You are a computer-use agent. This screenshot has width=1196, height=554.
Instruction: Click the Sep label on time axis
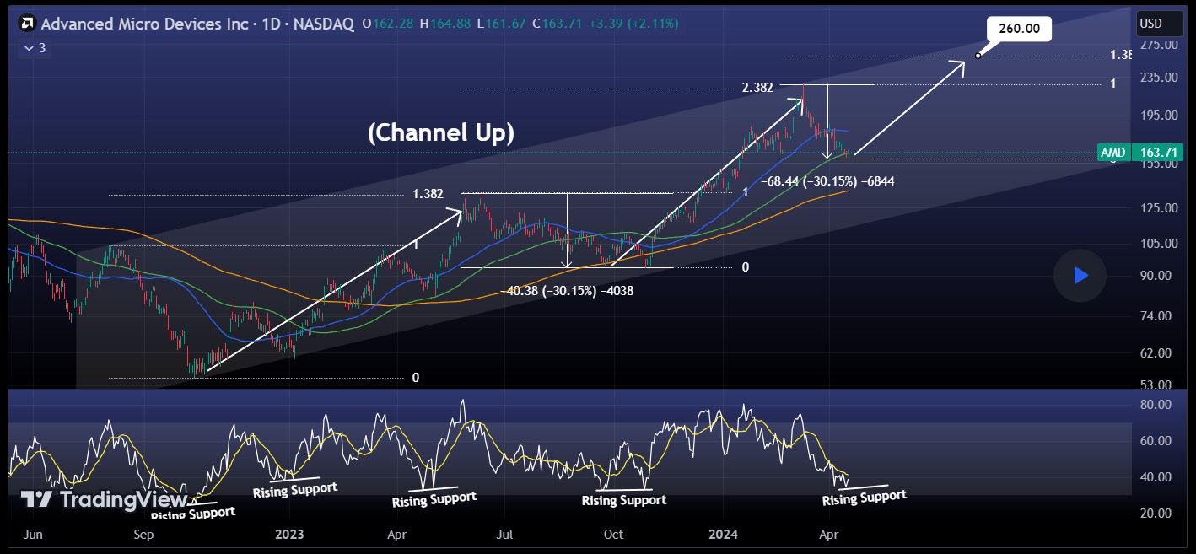pos(143,535)
